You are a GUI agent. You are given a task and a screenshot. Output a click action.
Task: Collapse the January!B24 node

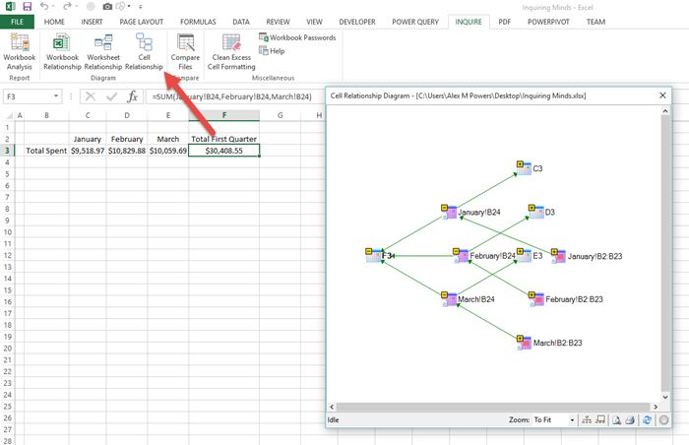pos(442,209)
